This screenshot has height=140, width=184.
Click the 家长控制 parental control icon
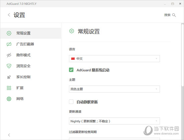[9, 77]
